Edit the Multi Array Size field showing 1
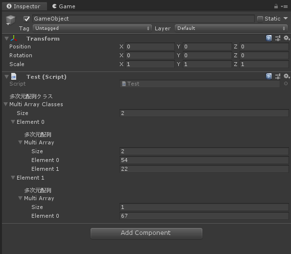Image resolution: width=291 pixels, height=254 pixels. [x=204, y=207]
